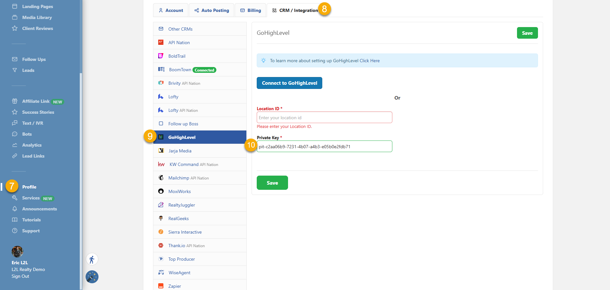Click the Eric L2L profile avatar
610x290 pixels.
17,252
